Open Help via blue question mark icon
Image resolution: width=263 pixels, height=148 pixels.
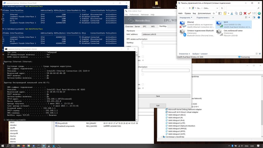point(260,18)
